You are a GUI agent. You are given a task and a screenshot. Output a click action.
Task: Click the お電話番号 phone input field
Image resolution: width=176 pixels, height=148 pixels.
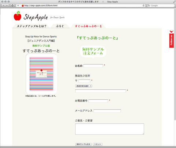pyautogui.click(x=98, y=101)
